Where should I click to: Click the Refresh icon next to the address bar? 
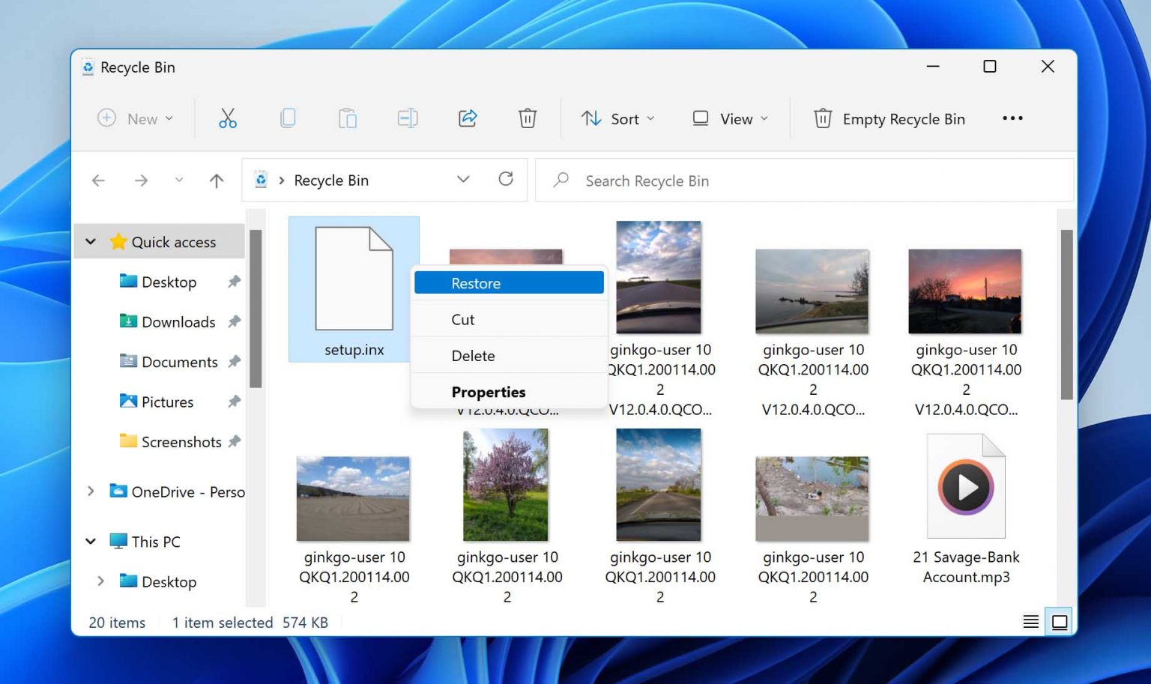click(x=507, y=180)
